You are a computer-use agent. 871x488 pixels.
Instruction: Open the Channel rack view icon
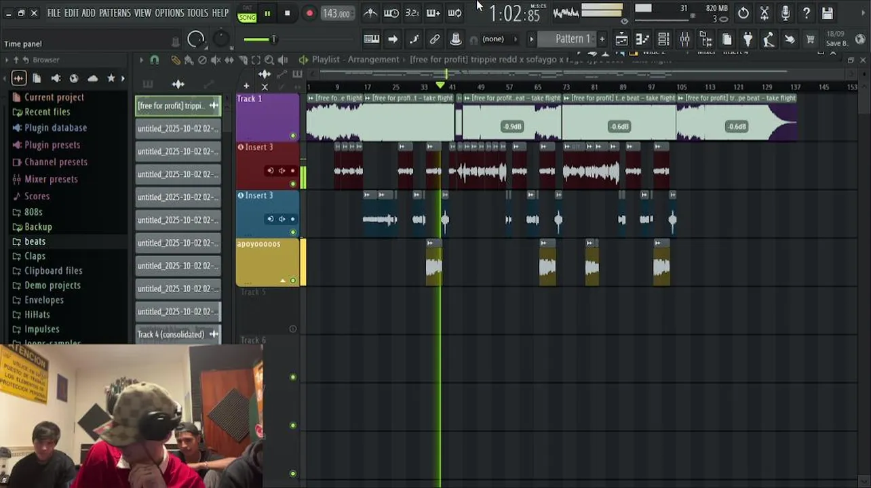click(663, 39)
